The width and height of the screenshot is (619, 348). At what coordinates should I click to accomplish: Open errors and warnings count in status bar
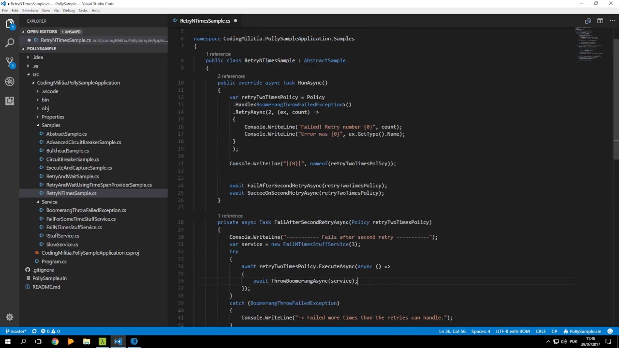click(51, 331)
